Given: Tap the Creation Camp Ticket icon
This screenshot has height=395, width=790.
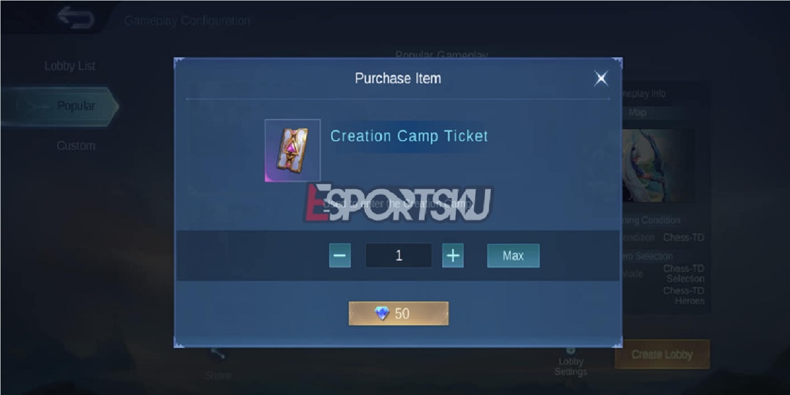Looking at the screenshot, I should point(292,150).
